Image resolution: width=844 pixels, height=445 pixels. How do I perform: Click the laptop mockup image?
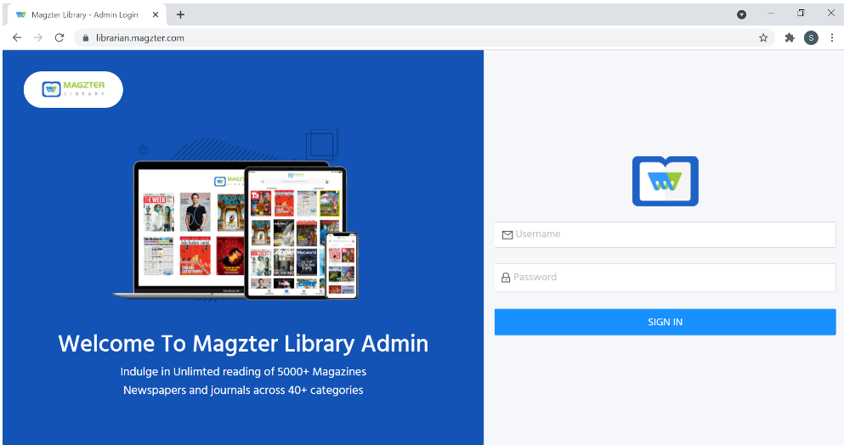pos(189,228)
